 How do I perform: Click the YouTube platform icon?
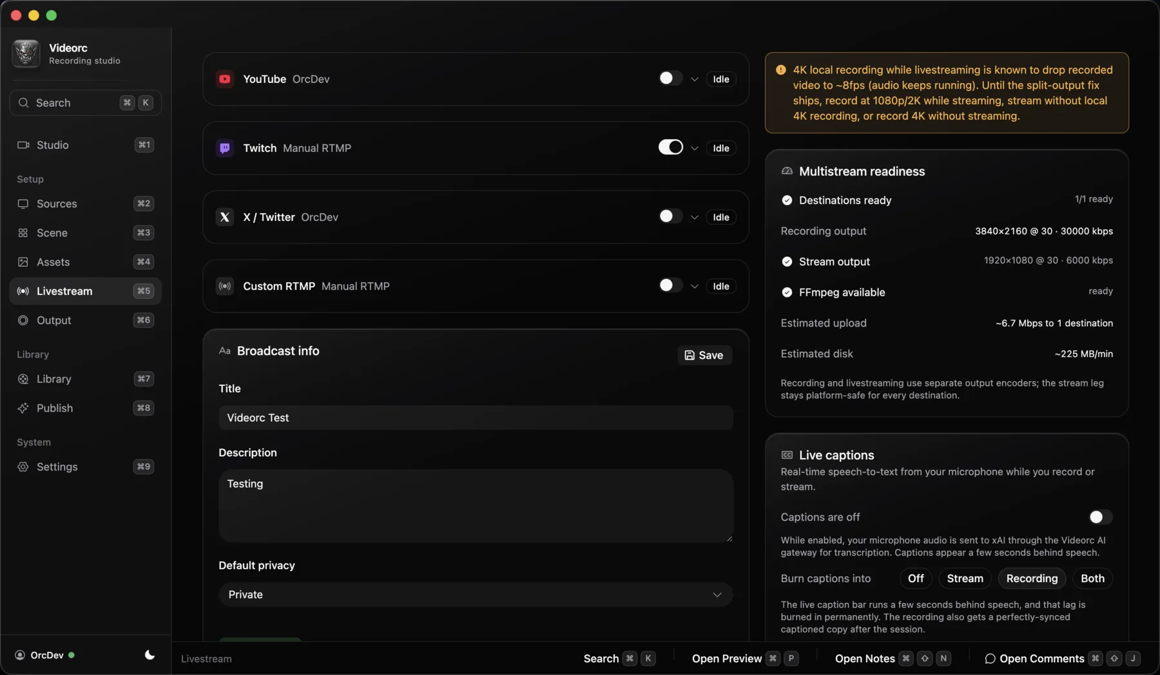(224, 79)
